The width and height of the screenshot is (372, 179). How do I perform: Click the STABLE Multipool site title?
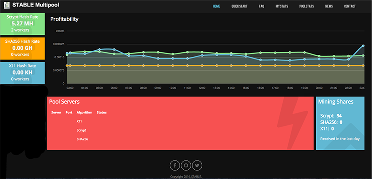pyautogui.click(x=36, y=5)
